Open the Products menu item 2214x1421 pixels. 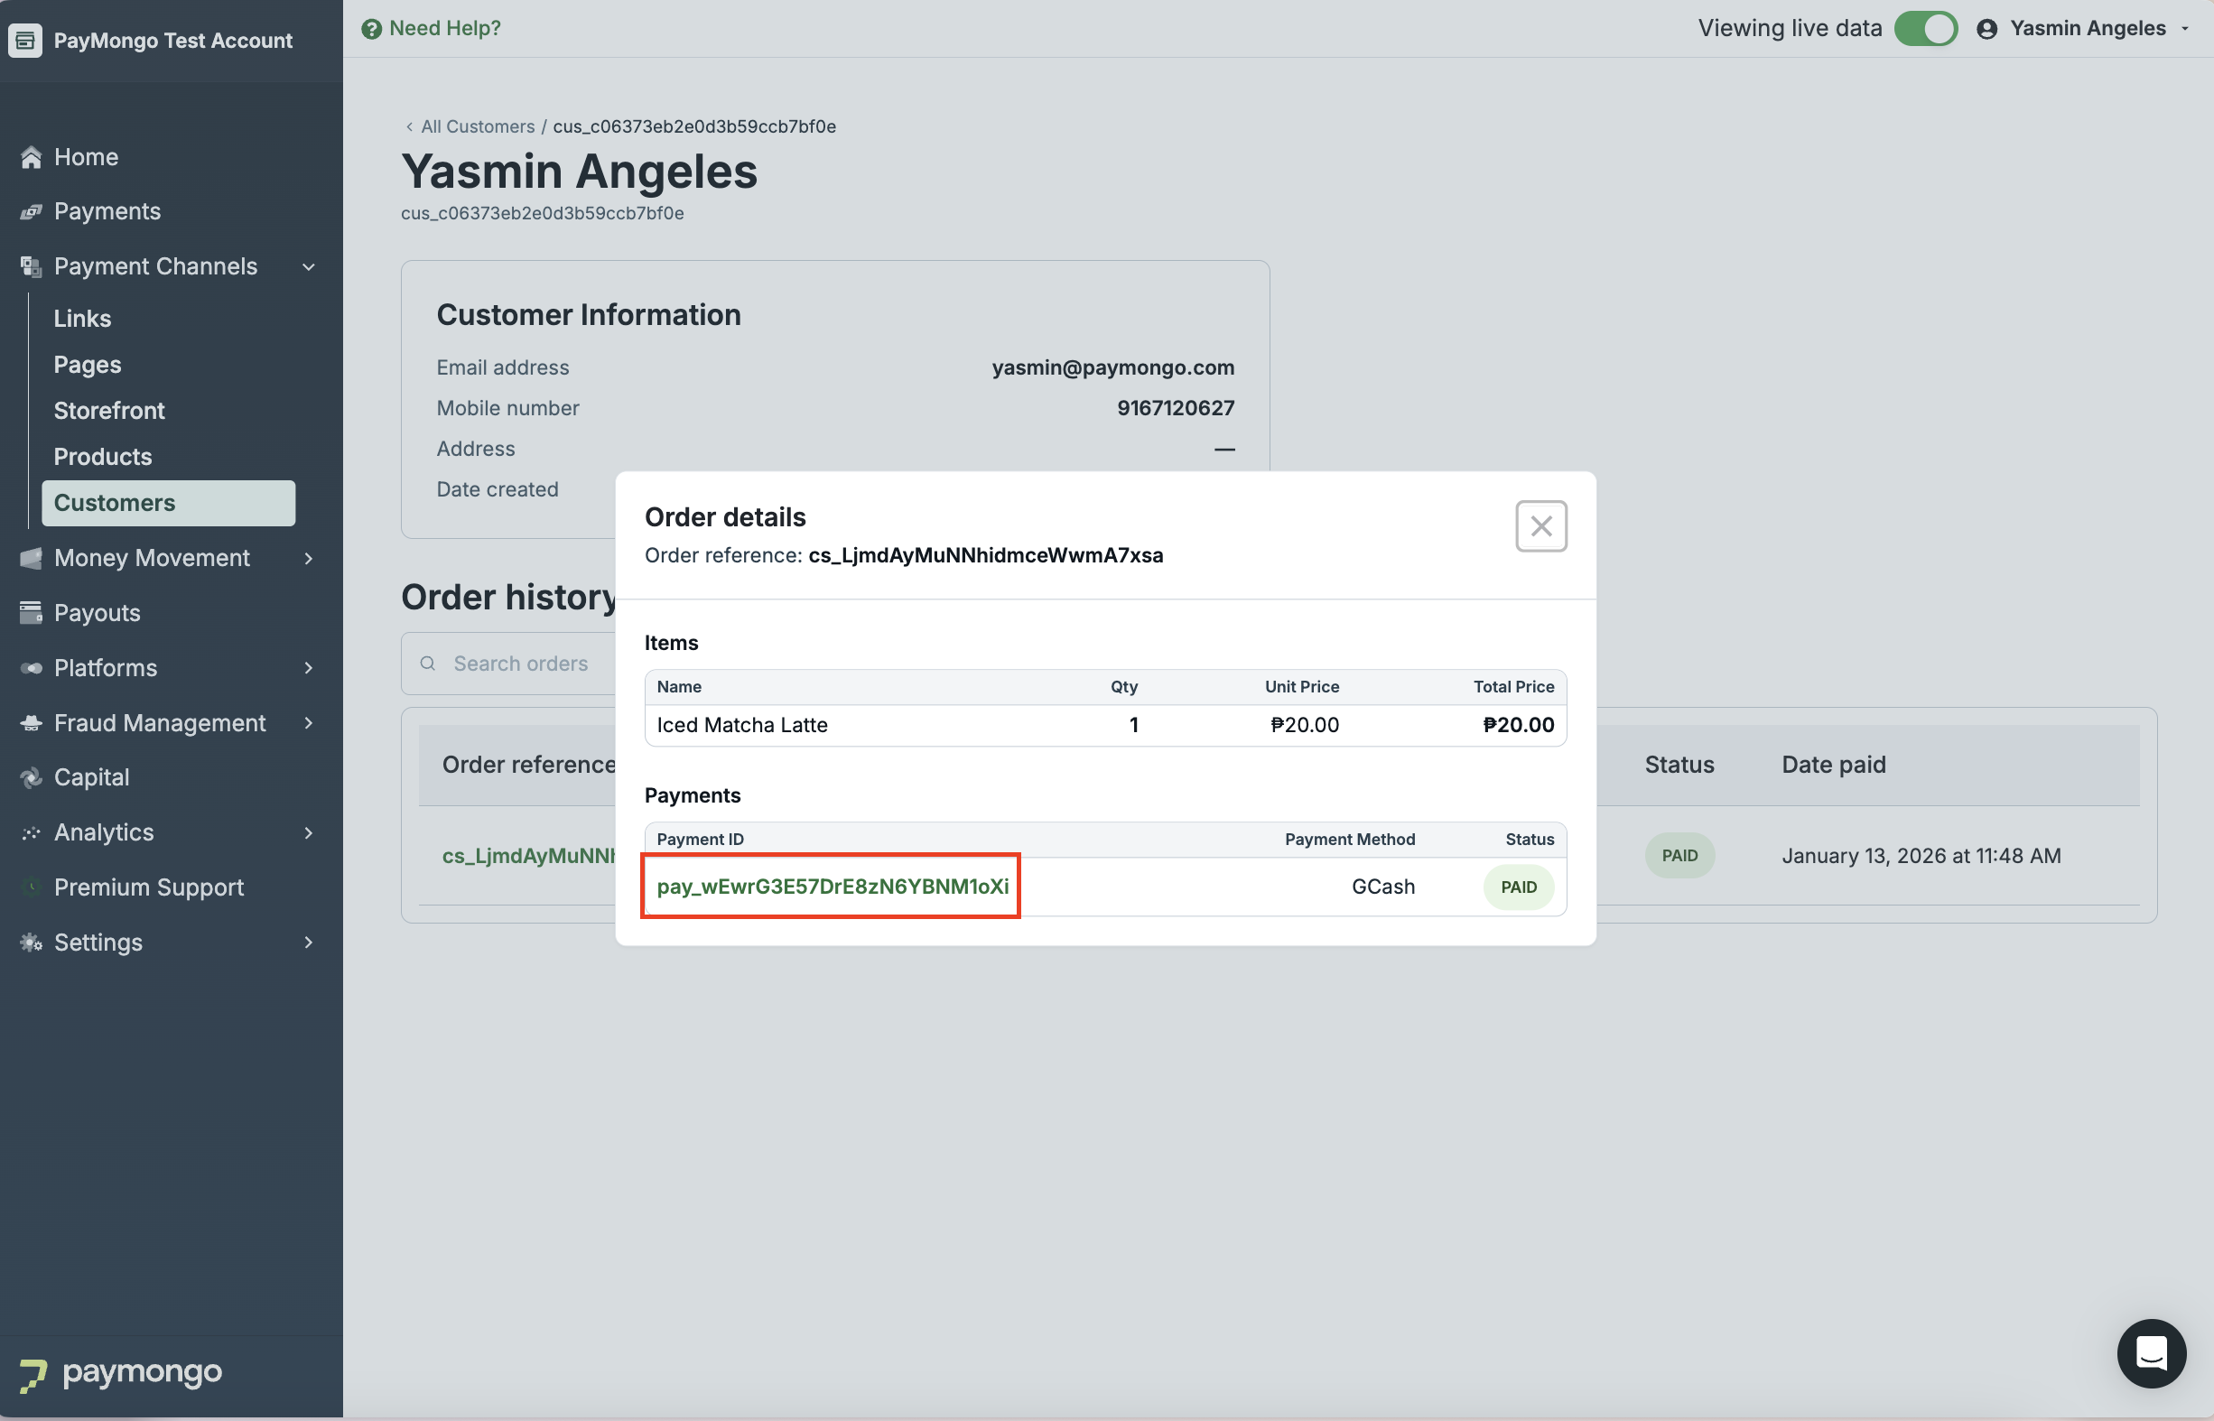pyautogui.click(x=102, y=457)
